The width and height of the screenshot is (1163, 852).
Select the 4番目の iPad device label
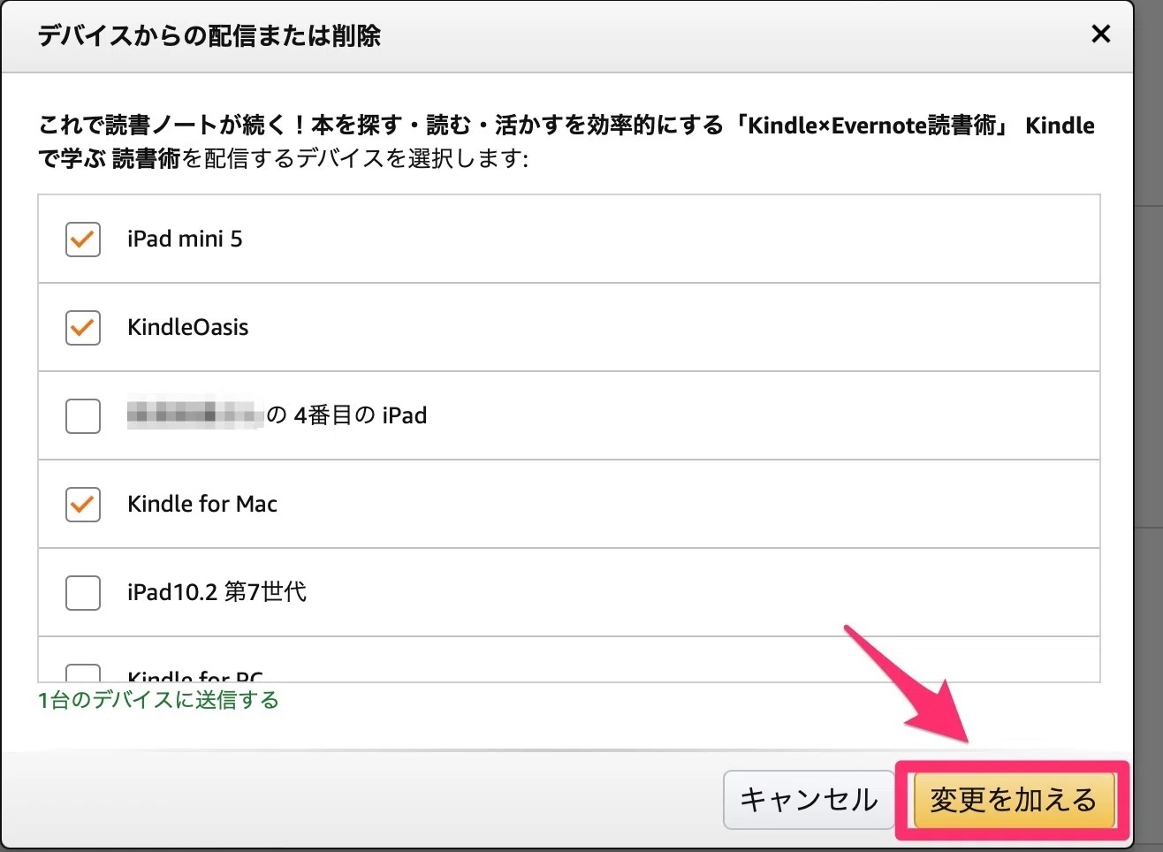tap(277, 415)
